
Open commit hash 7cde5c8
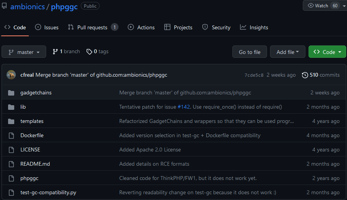(254, 75)
